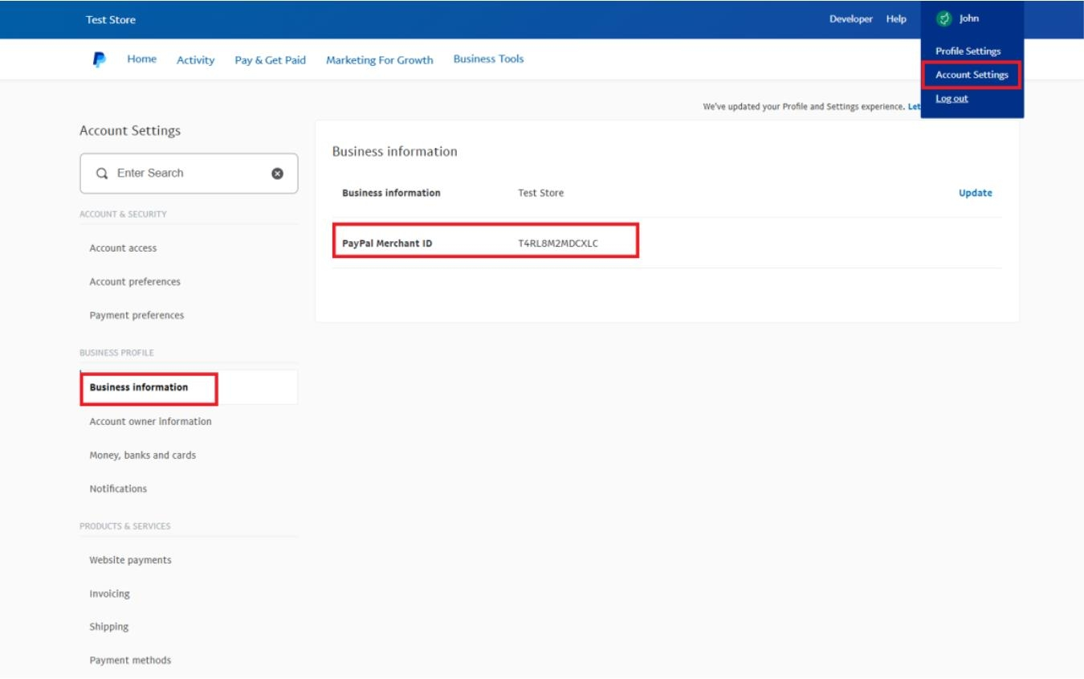
Task: Click the updated Profile and Settings notice
Action: (x=810, y=107)
